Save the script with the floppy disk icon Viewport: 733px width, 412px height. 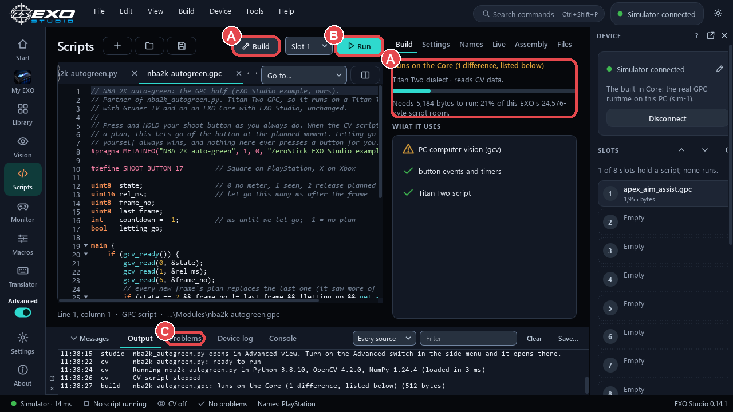click(x=182, y=46)
